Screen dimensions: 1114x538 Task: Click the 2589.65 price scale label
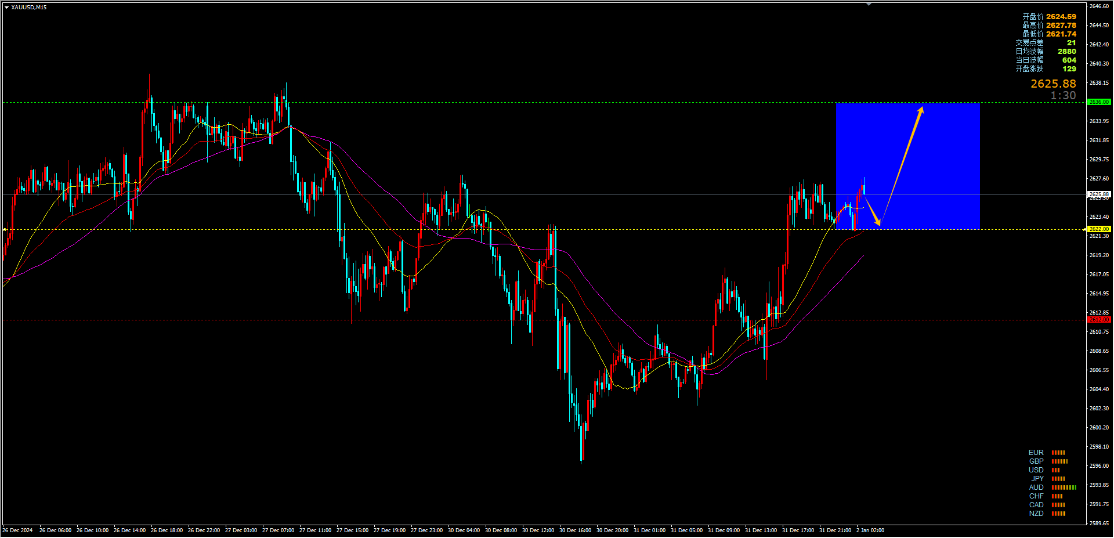(x=1099, y=523)
